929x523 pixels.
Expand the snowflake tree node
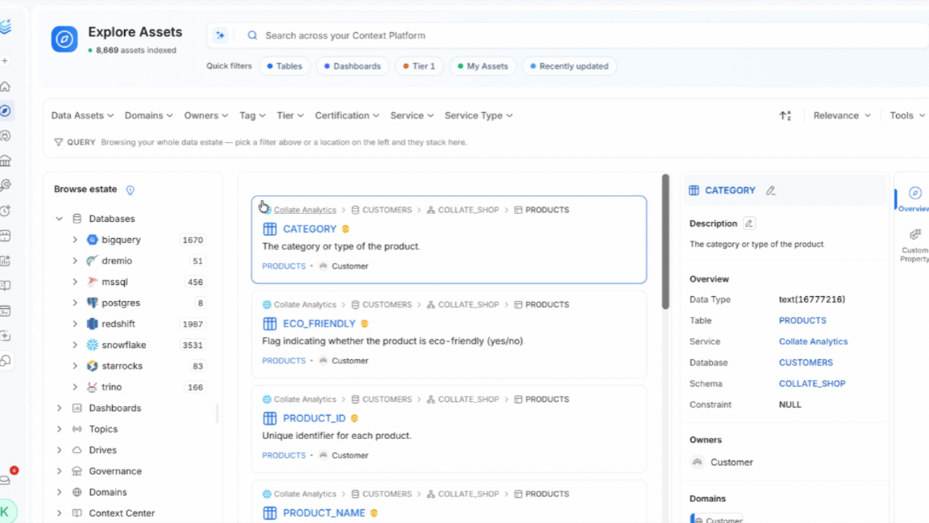[75, 345]
